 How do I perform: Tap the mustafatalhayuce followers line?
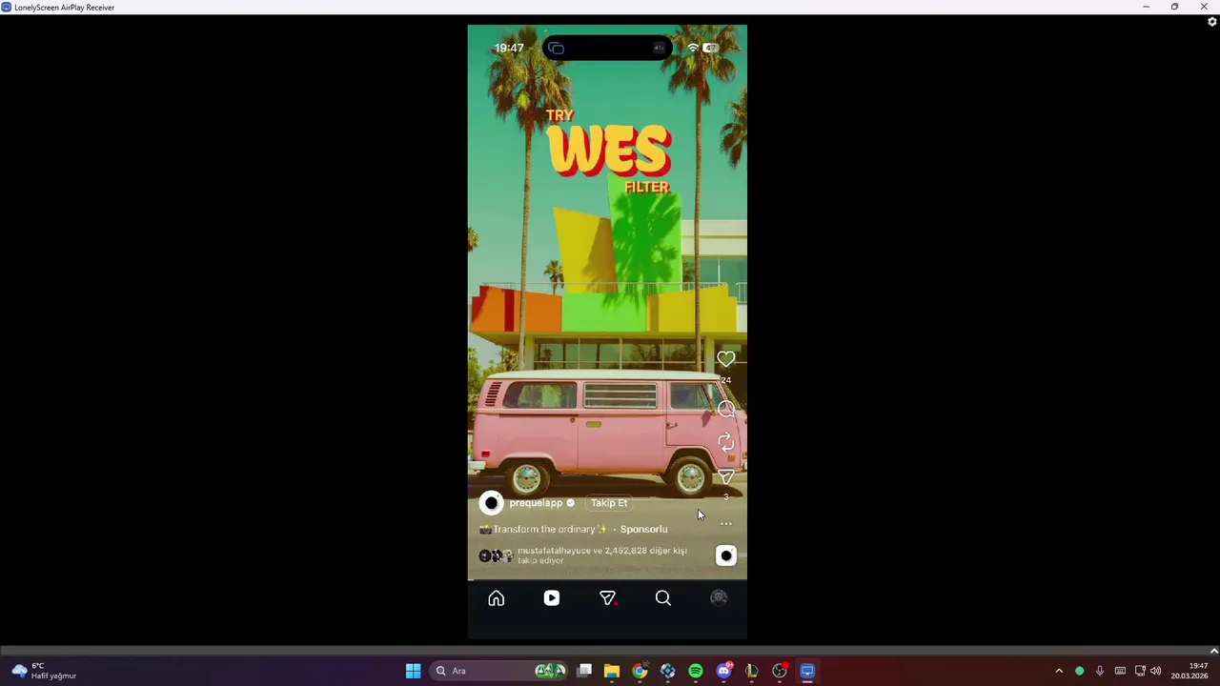point(601,555)
